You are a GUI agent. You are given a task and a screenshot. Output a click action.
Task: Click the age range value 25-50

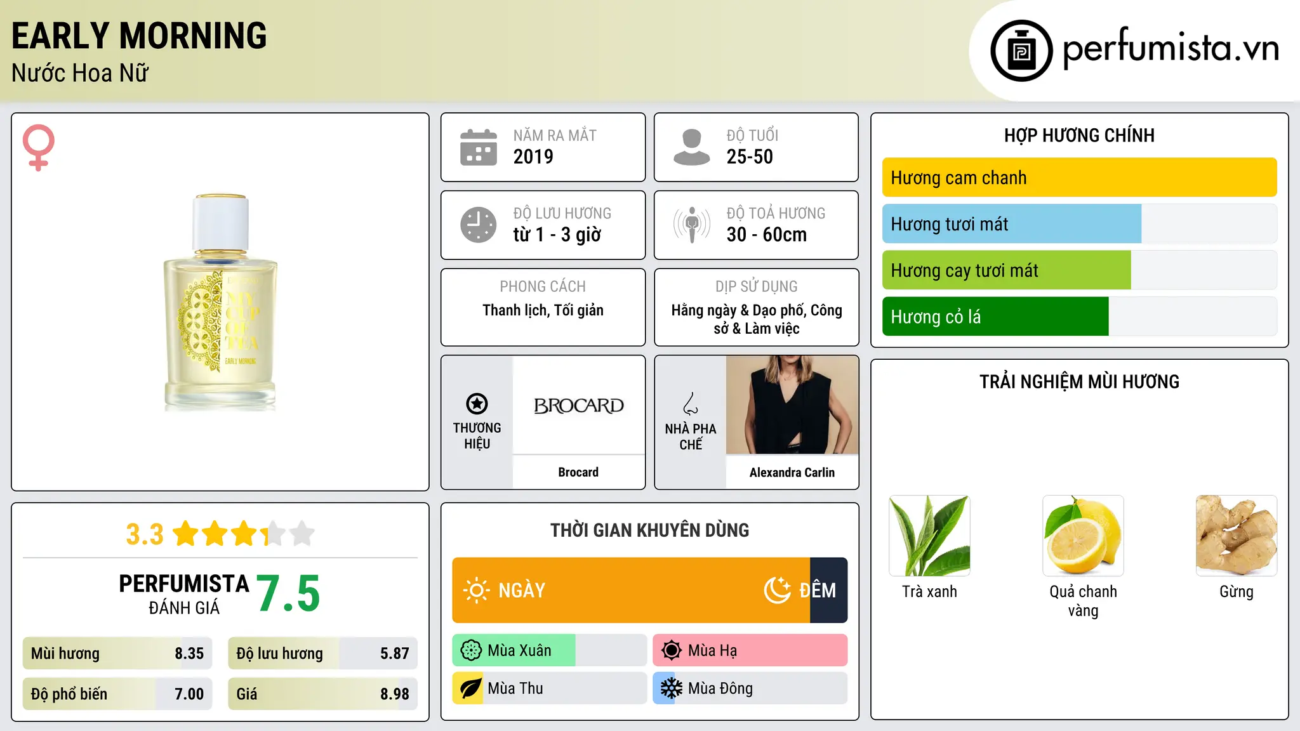(x=750, y=157)
